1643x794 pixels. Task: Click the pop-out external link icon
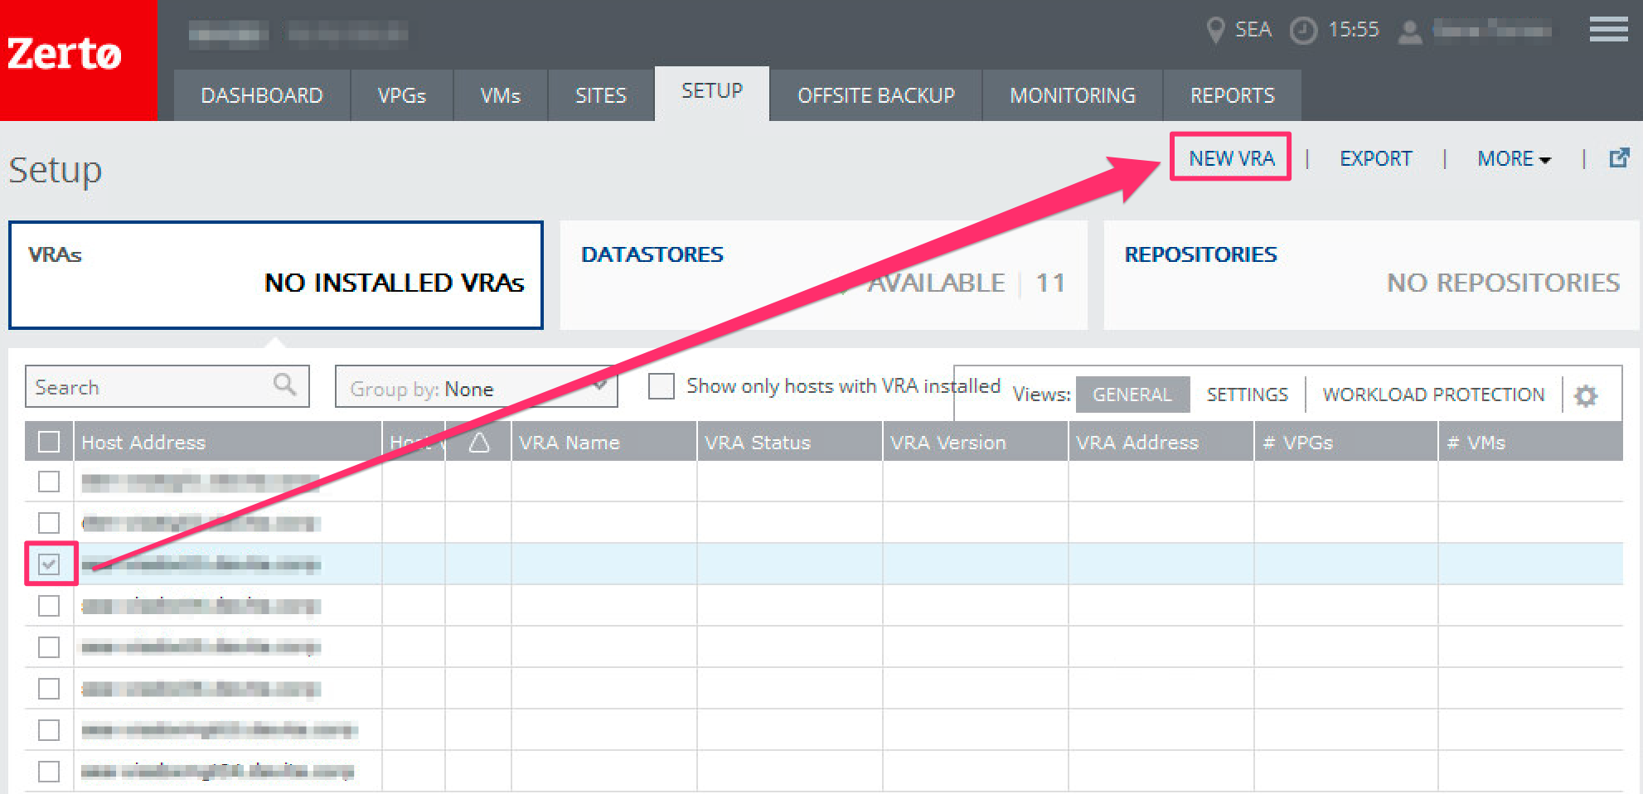tap(1618, 157)
